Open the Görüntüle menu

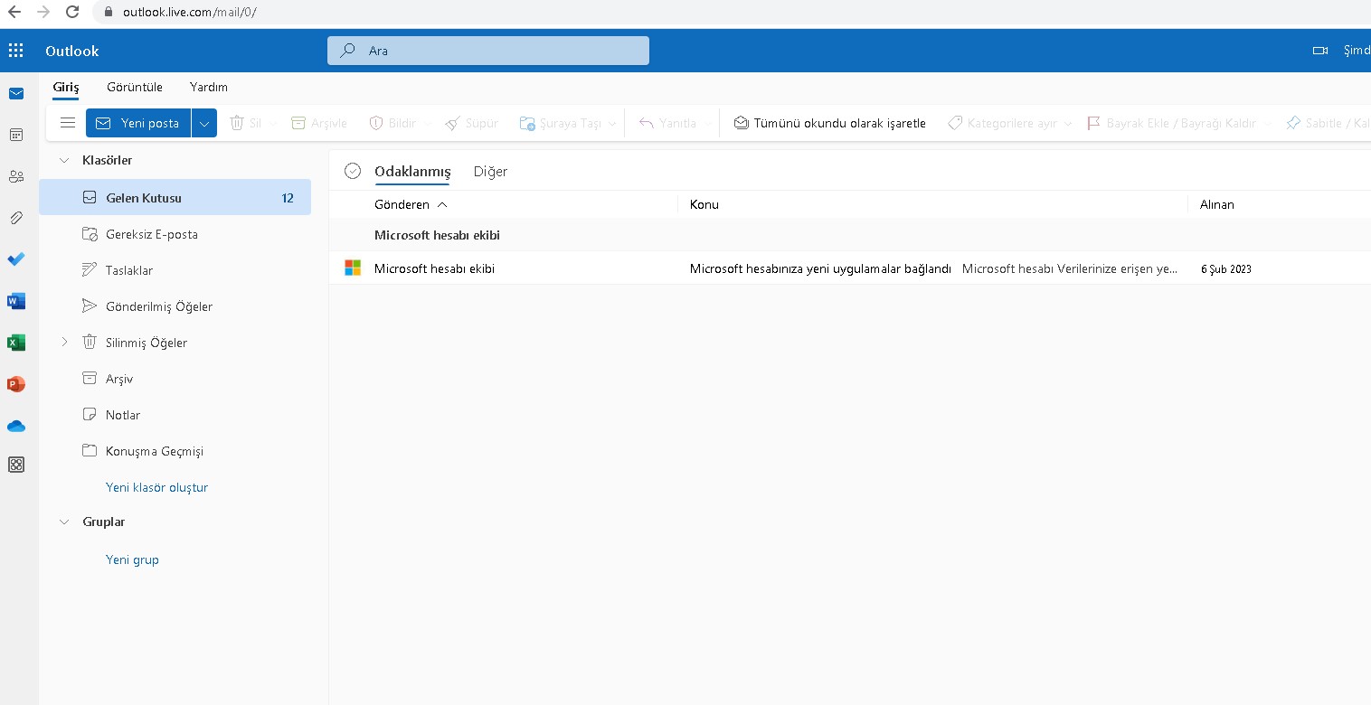point(134,87)
